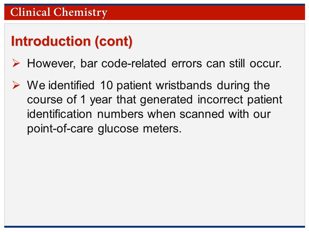This screenshot has width=309, height=232.
Task: Click the second red arrow bullet icon
Action: (x=16, y=85)
